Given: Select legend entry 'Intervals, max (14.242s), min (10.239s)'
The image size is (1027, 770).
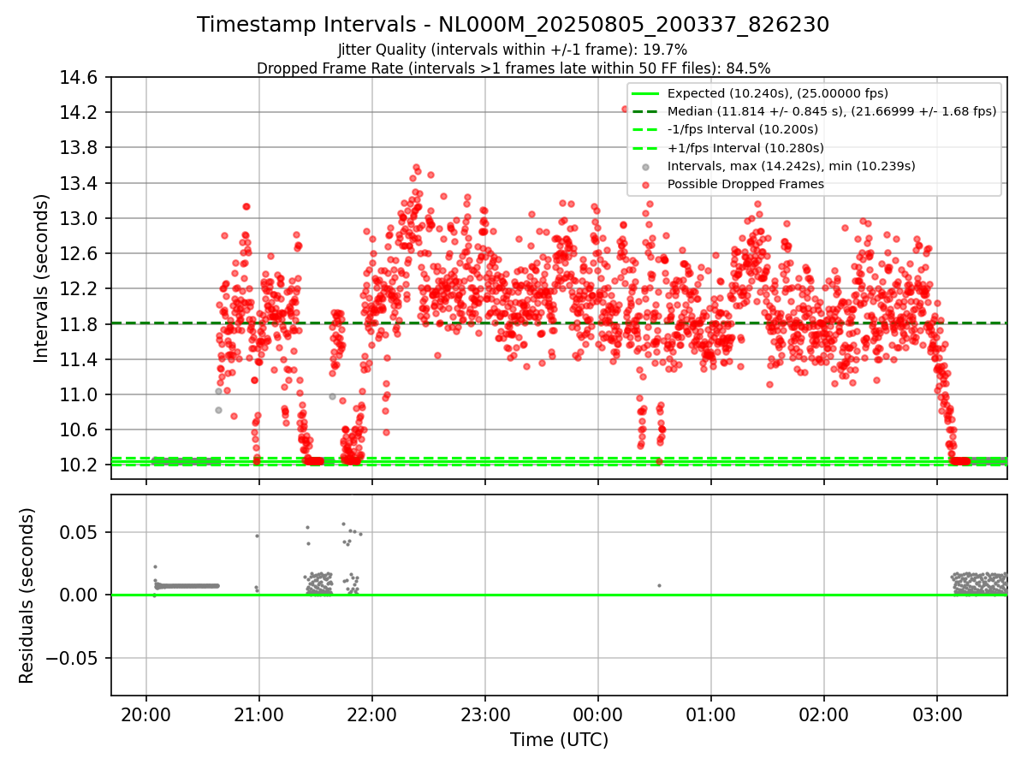Looking at the screenshot, I should pyautogui.click(x=792, y=166).
